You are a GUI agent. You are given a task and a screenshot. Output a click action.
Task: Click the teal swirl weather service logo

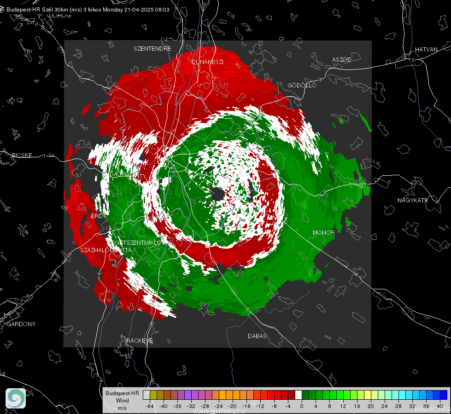(x=16, y=398)
